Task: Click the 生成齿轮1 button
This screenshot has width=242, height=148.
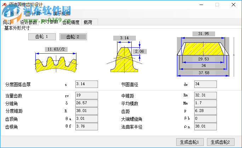Action: pyautogui.click(x=190, y=142)
